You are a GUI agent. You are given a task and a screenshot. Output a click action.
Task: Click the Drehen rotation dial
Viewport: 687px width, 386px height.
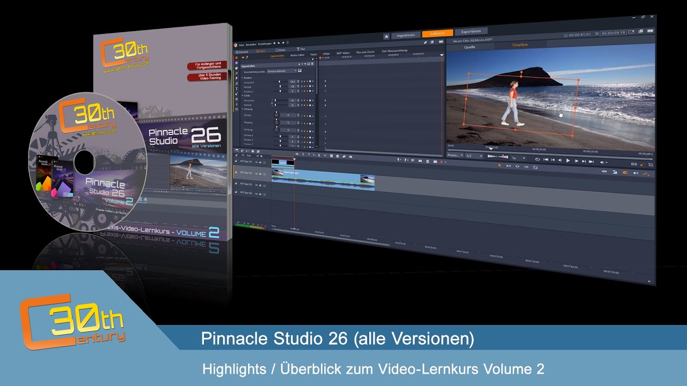(276, 115)
